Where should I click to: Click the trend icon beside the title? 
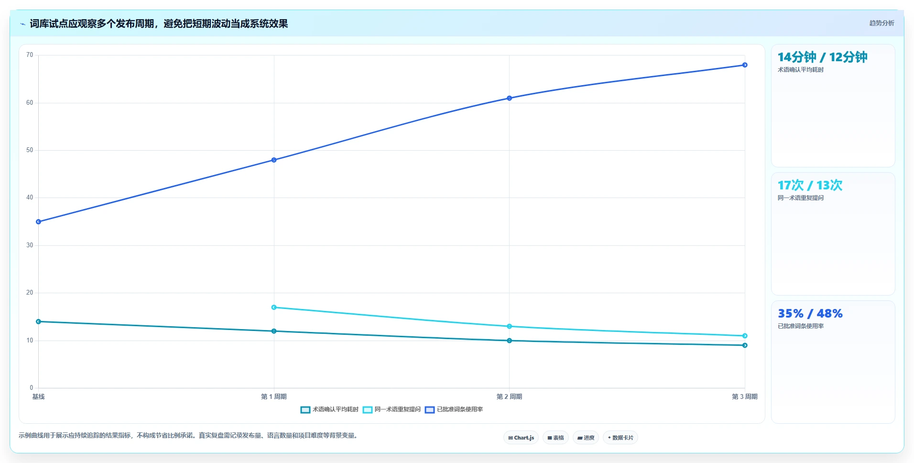tap(22, 24)
